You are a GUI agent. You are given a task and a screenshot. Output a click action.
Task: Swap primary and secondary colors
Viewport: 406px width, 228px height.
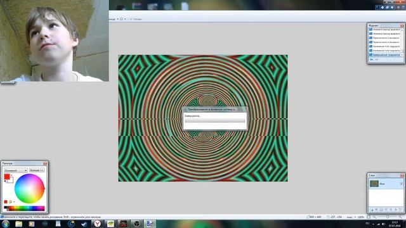pyautogui.click(x=11, y=175)
